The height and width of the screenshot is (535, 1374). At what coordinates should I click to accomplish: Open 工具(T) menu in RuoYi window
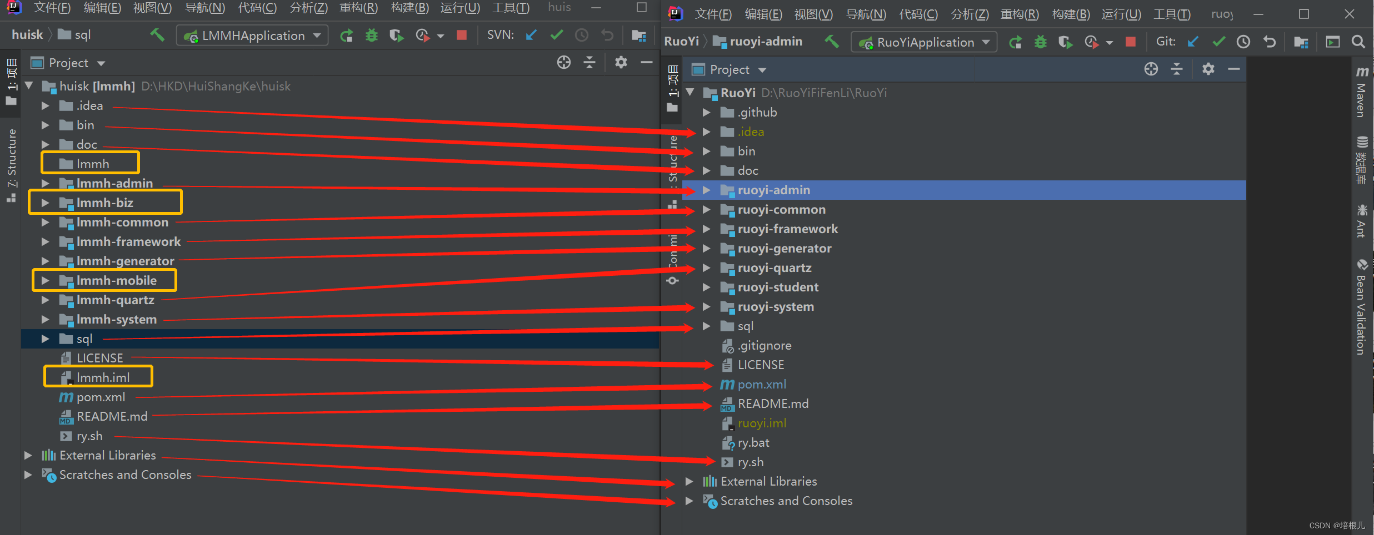pos(1172,14)
